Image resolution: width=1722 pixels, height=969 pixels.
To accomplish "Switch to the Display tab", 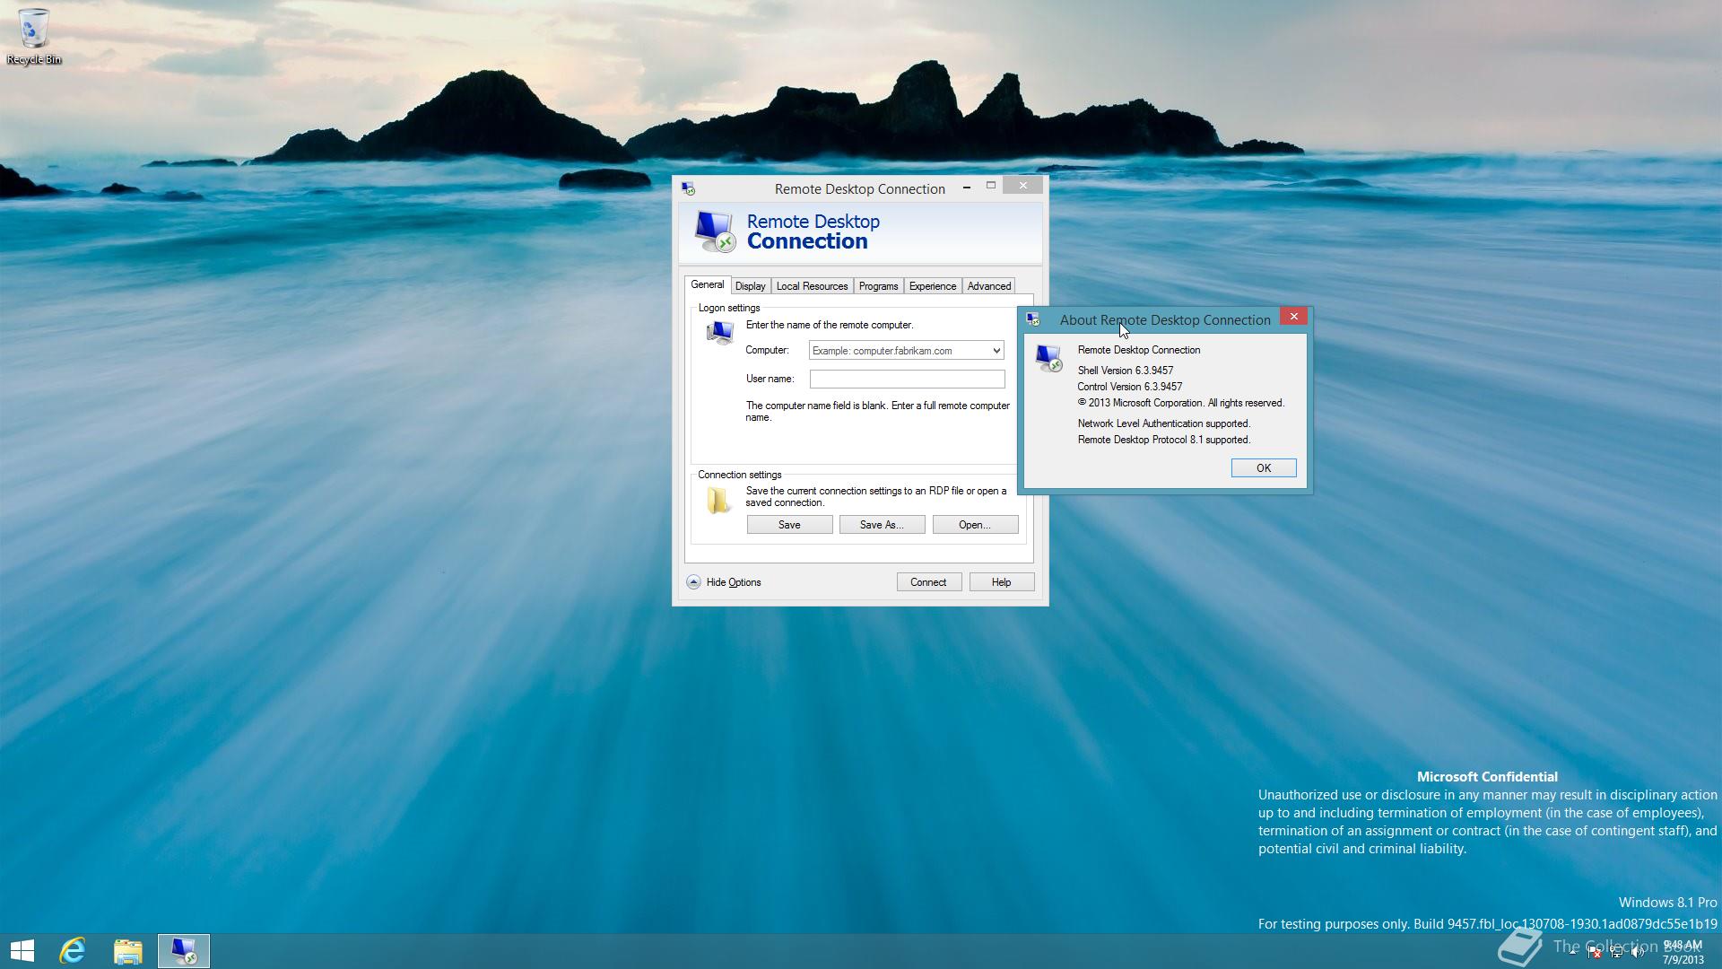I will (x=750, y=286).
